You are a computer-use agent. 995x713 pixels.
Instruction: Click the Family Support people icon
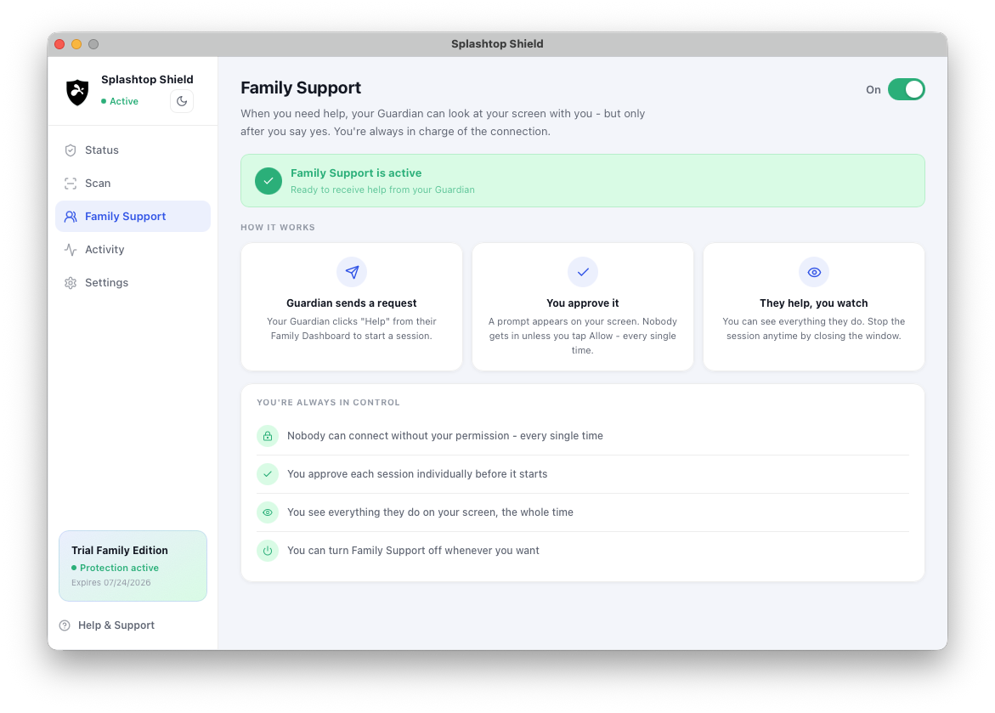[x=71, y=217]
